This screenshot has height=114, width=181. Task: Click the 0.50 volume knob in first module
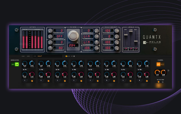(32, 64)
